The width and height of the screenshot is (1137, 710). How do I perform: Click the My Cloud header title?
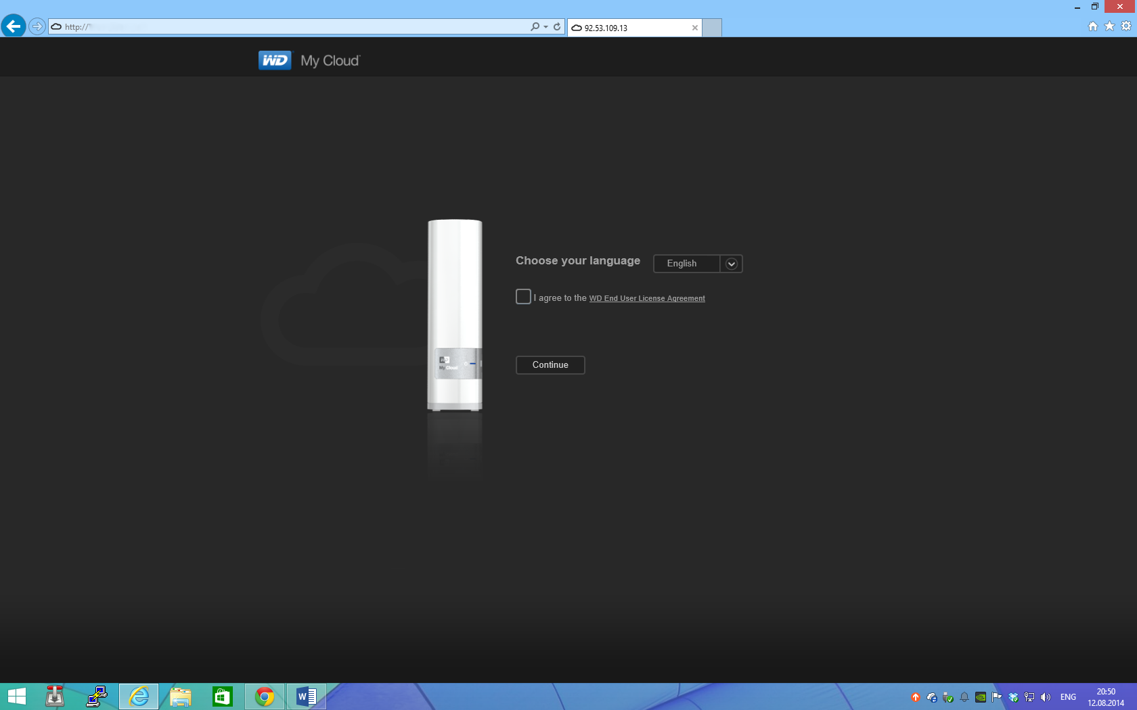[330, 61]
